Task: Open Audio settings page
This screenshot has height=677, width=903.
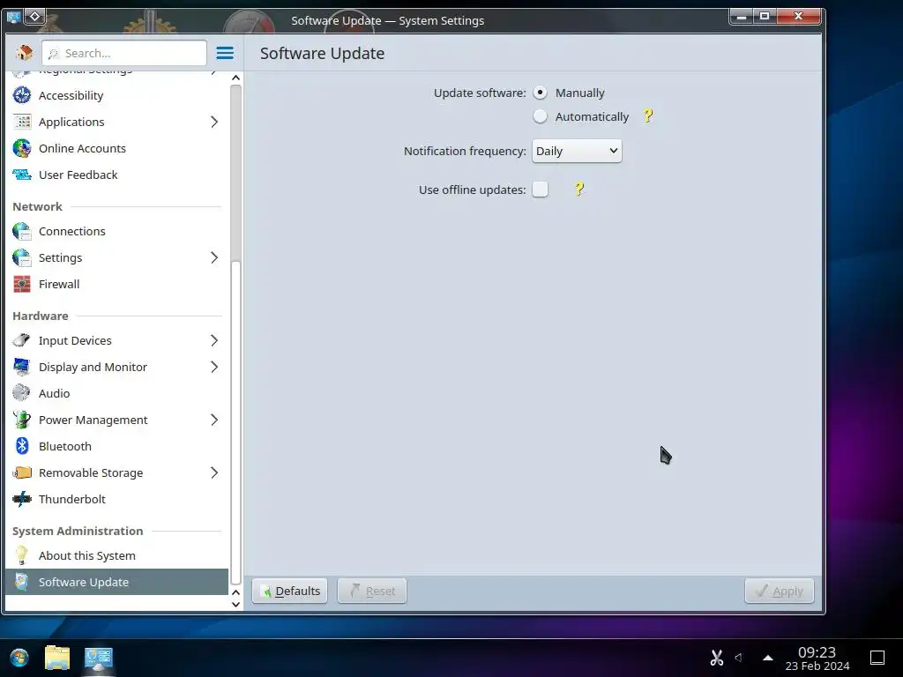Action: (117, 394)
